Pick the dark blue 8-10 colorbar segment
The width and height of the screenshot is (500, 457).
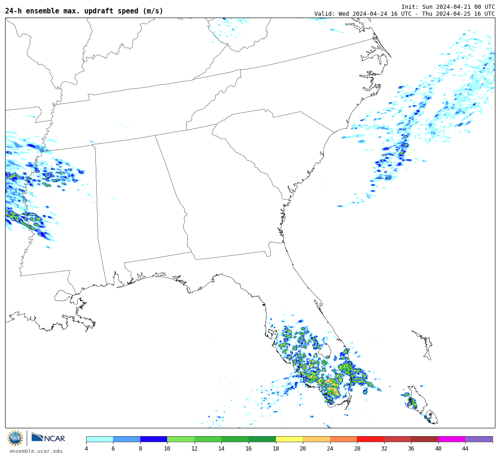click(154, 439)
